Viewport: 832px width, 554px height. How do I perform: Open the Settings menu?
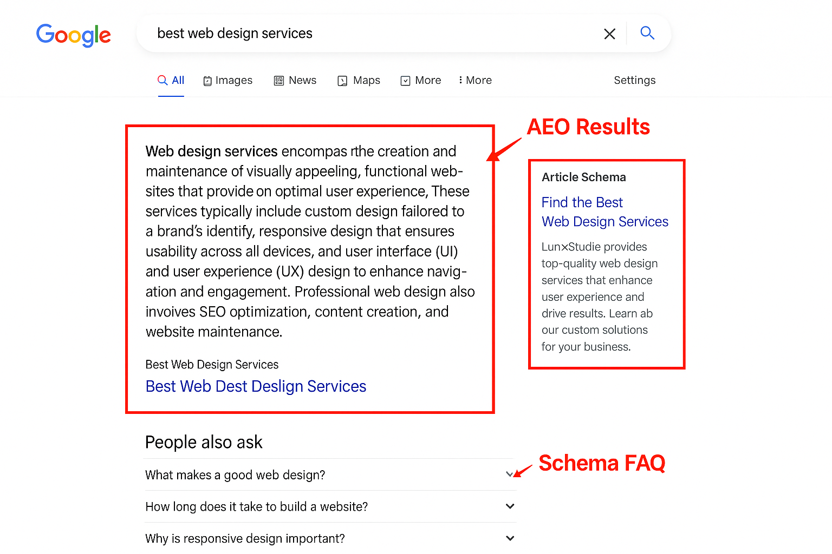635,80
